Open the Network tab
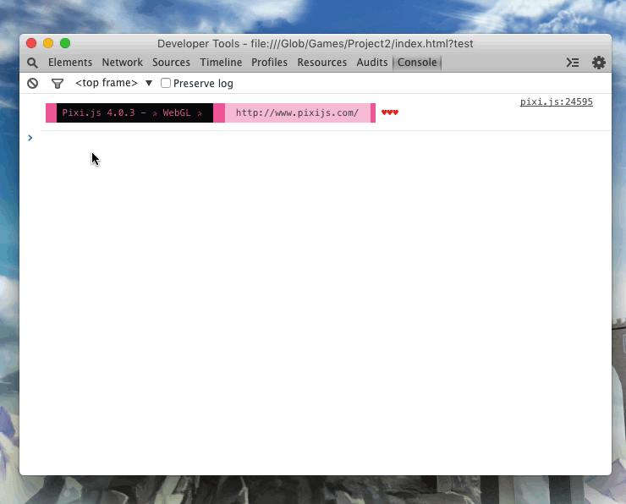This screenshot has height=504, width=626. [123, 63]
